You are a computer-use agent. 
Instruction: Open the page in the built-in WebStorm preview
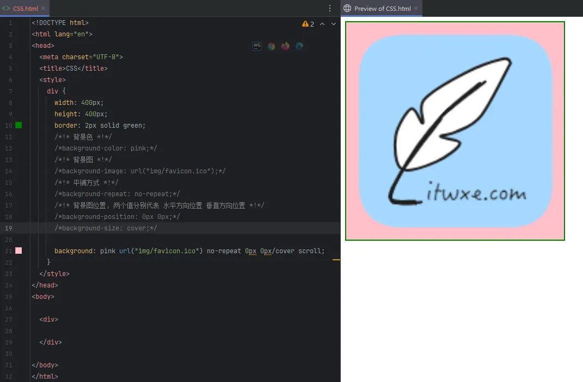click(257, 46)
